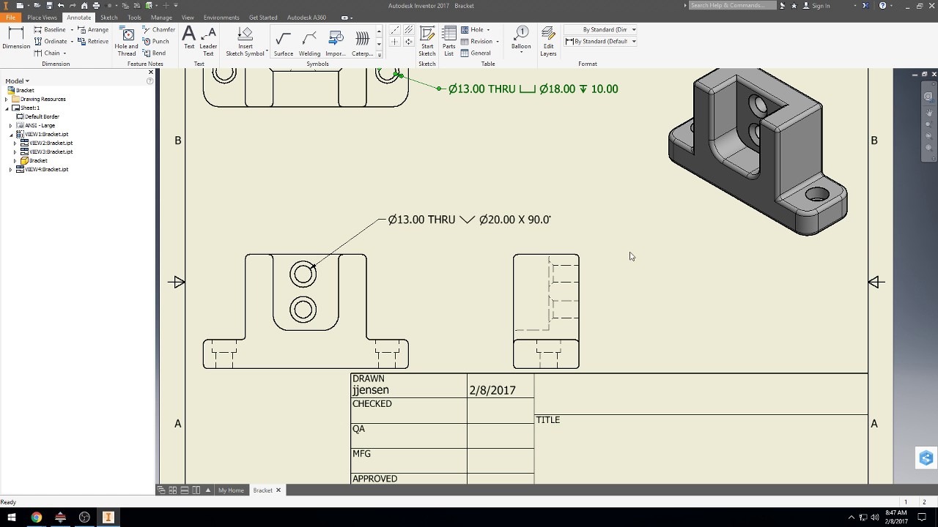
Task: Open the Tools ribbon tab
Action: (x=134, y=18)
